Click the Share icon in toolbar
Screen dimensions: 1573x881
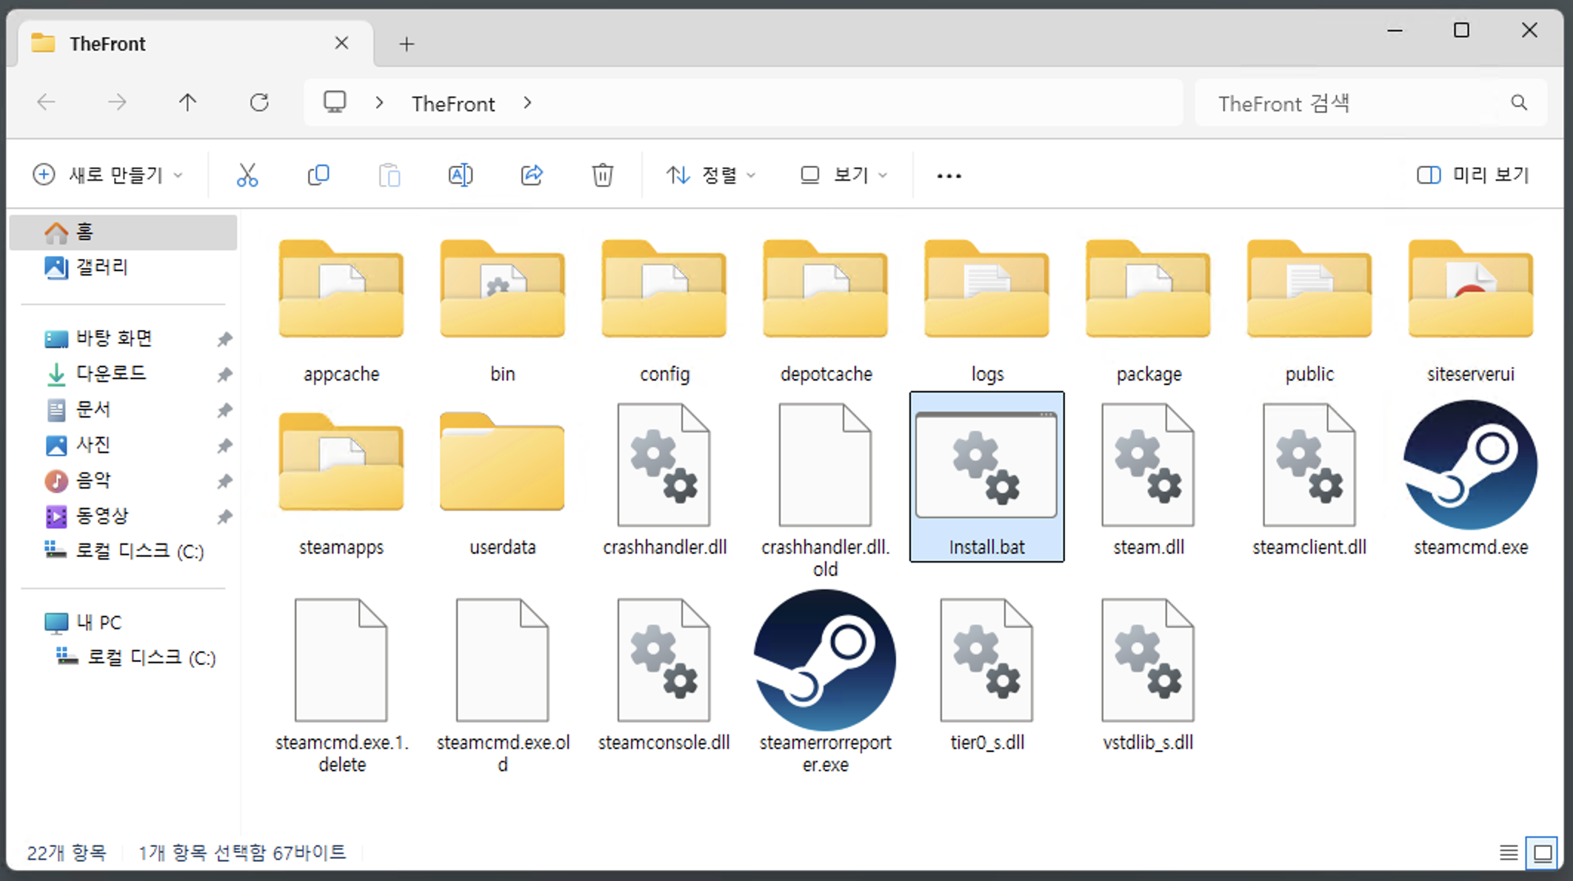tap(532, 175)
